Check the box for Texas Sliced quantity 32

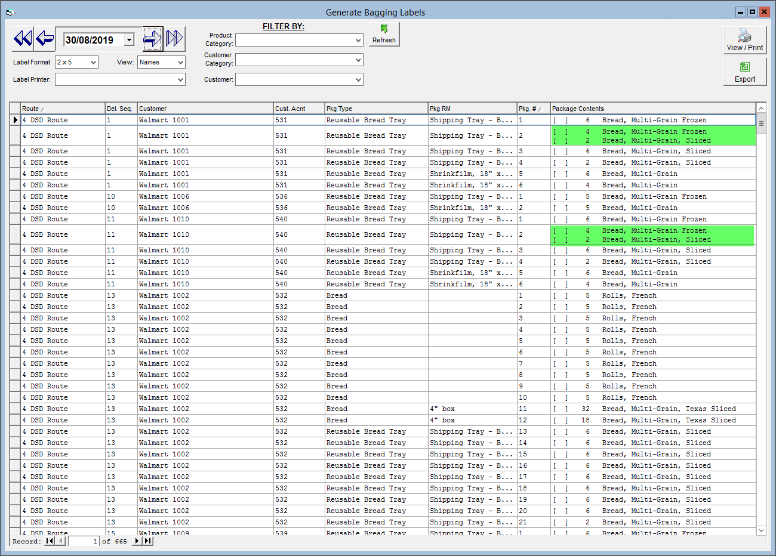pos(560,409)
